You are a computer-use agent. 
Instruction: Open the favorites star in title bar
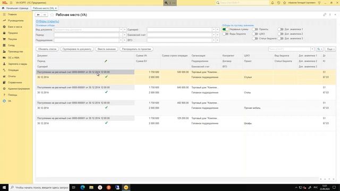coord(285,3)
